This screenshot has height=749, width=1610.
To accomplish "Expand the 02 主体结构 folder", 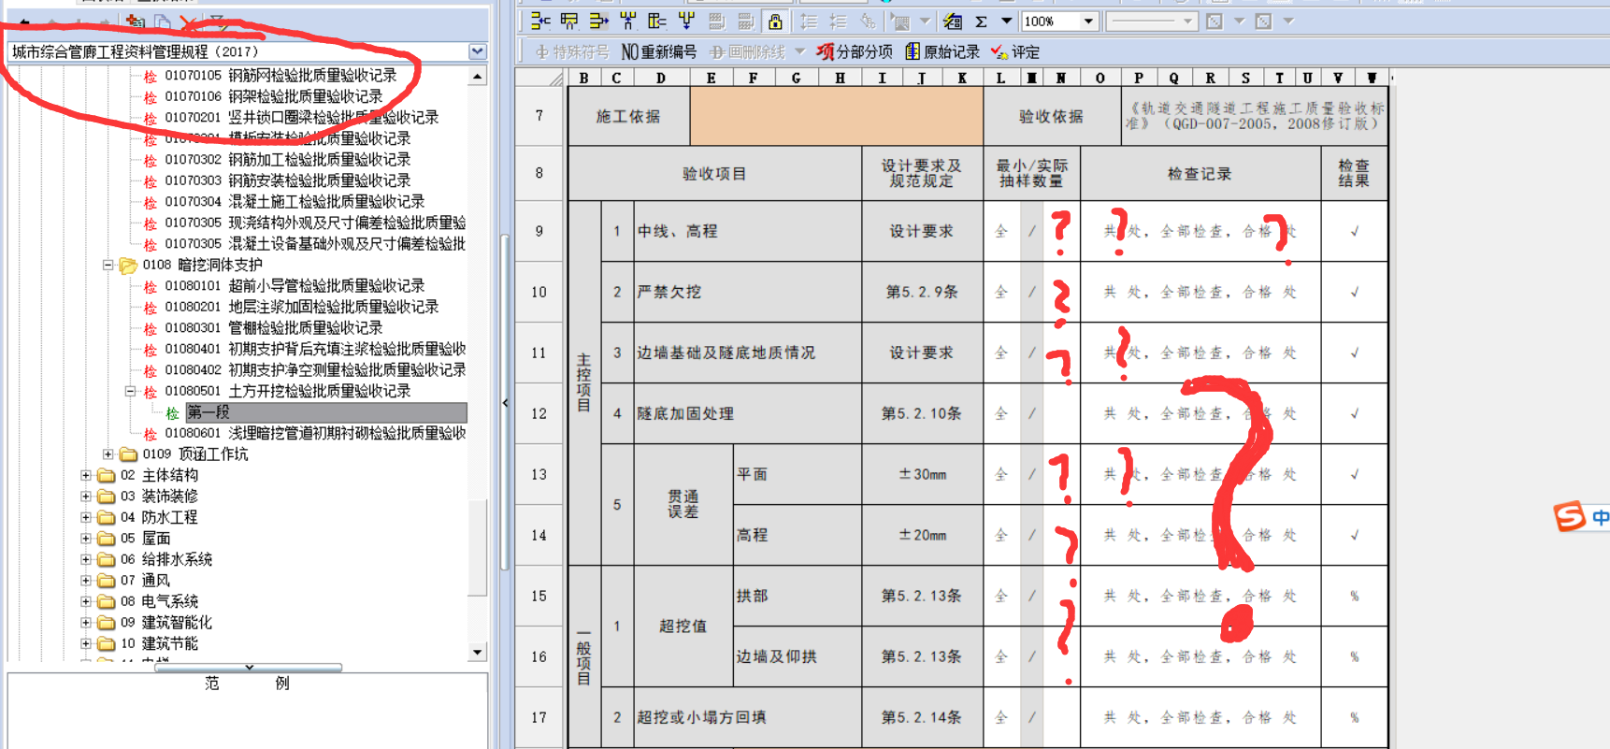I will (x=86, y=475).
